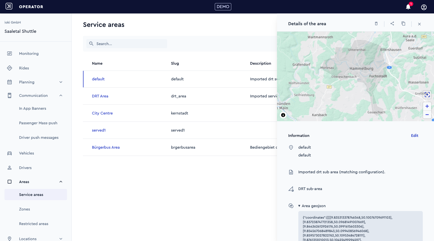The height and width of the screenshot is (241, 434).
Task: Click the brgerbusarea slug cell
Action: click(x=183, y=148)
